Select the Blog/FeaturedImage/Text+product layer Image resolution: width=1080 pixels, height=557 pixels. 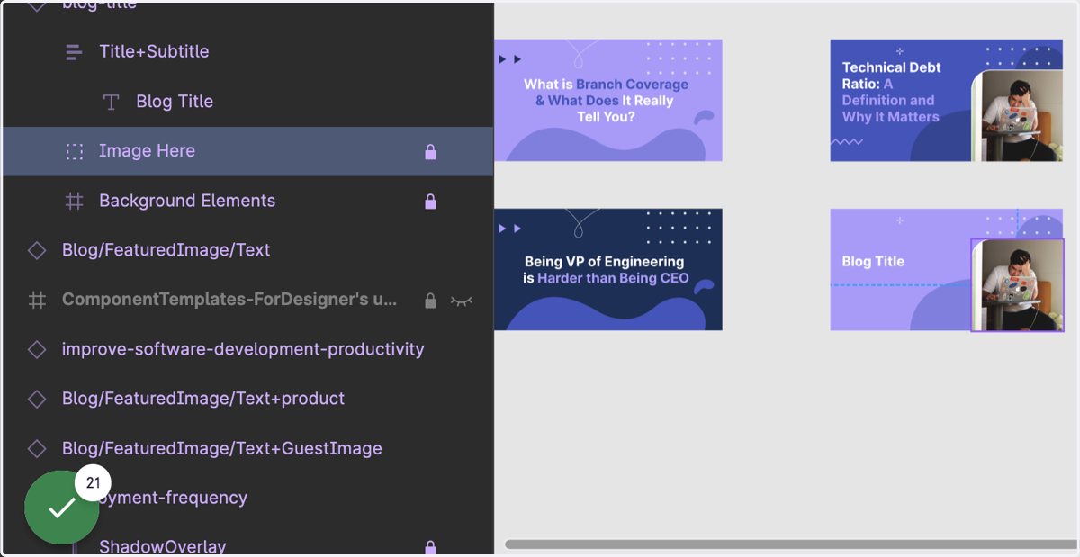click(203, 399)
